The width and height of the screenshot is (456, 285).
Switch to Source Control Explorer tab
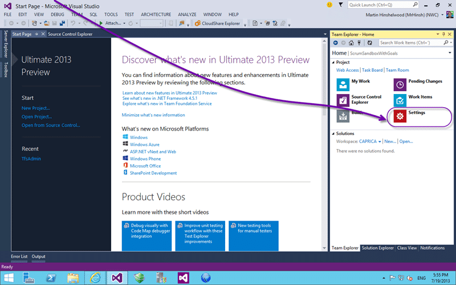70,34
